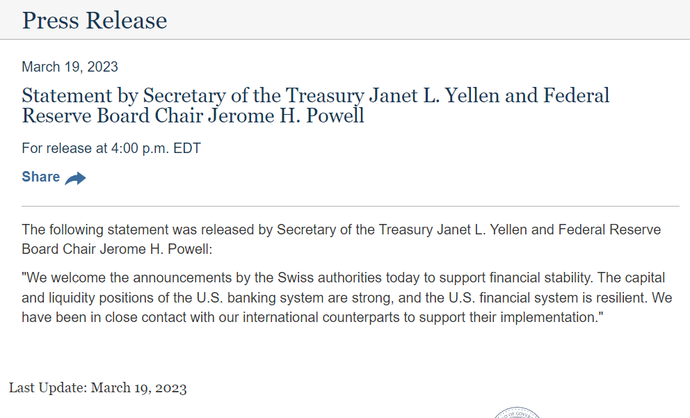690x418 pixels.
Task: Click 'The following statement was released' sentence start
Action: click(125, 230)
